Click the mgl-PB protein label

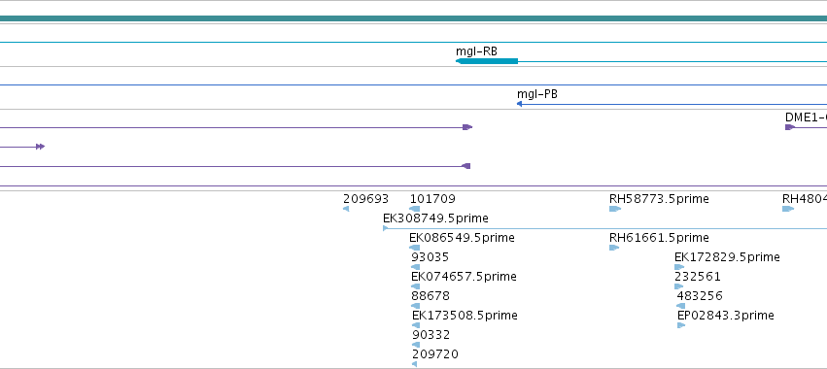(536, 94)
